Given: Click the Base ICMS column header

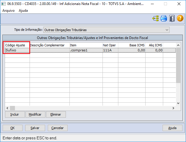Looking at the screenshot, I should click(132, 45).
